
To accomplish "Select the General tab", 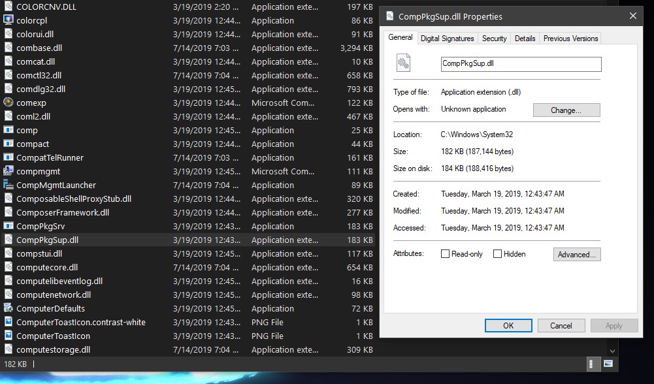I will [x=401, y=37].
